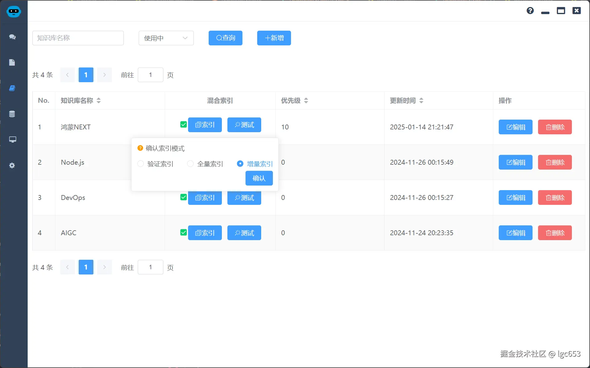Open the chat bubbles sidebar icon
Viewport: 590px width, 368px height.
pos(12,37)
